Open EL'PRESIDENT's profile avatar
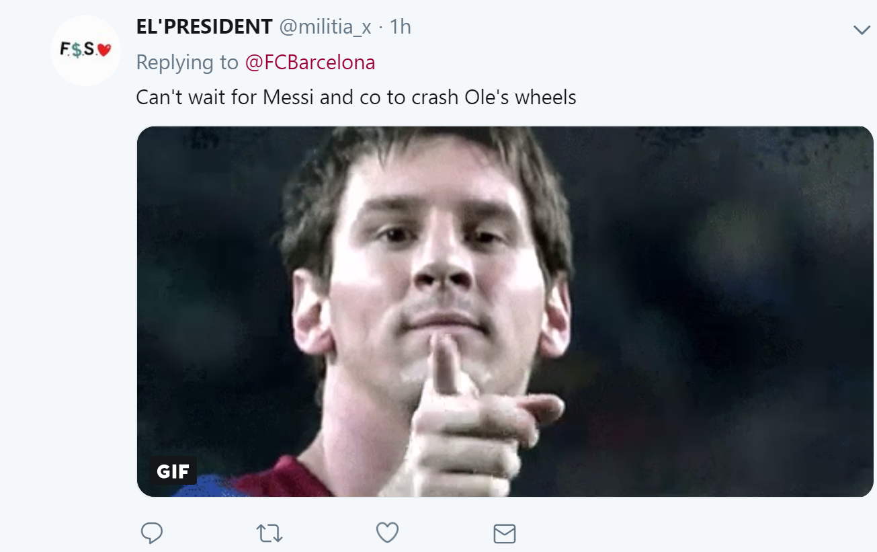This screenshot has width=877, height=552. tap(85, 50)
